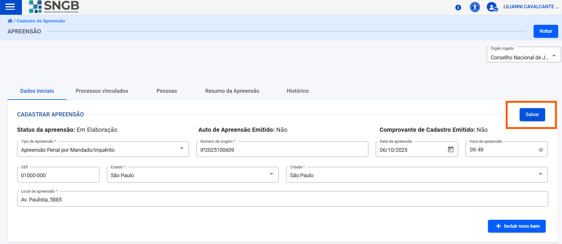Open the hamburger navigation menu
This screenshot has width=562, height=244.
(10, 7)
